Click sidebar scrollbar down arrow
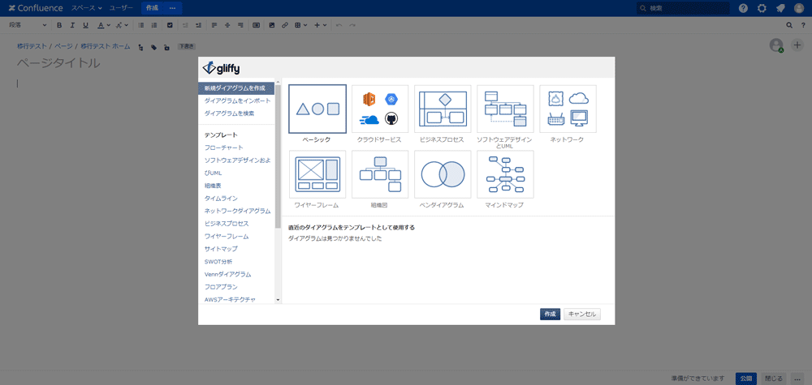 pyautogui.click(x=278, y=300)
